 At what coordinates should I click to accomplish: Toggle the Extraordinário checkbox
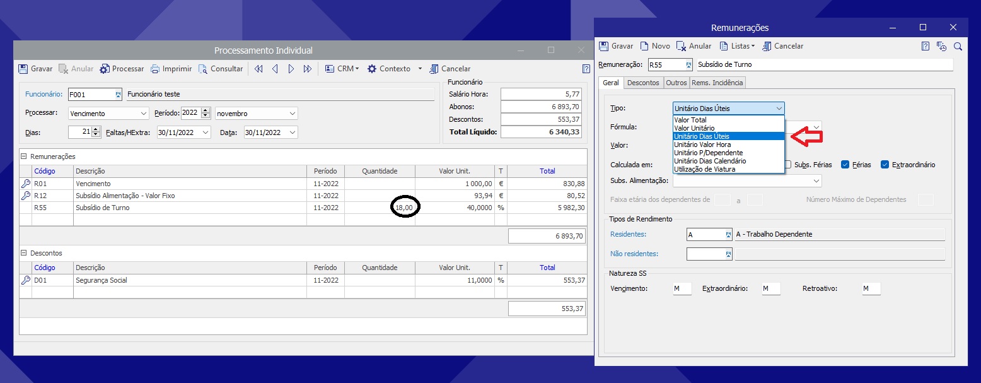(x=885, y=165)
